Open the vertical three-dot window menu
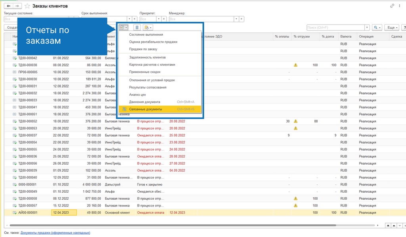Screen dimensions: 406x237 click(400, 6)
